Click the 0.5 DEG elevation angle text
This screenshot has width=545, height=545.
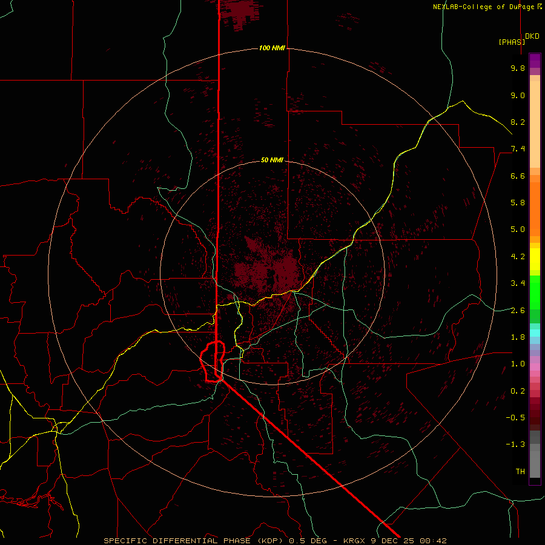click(x=308, y=541)
